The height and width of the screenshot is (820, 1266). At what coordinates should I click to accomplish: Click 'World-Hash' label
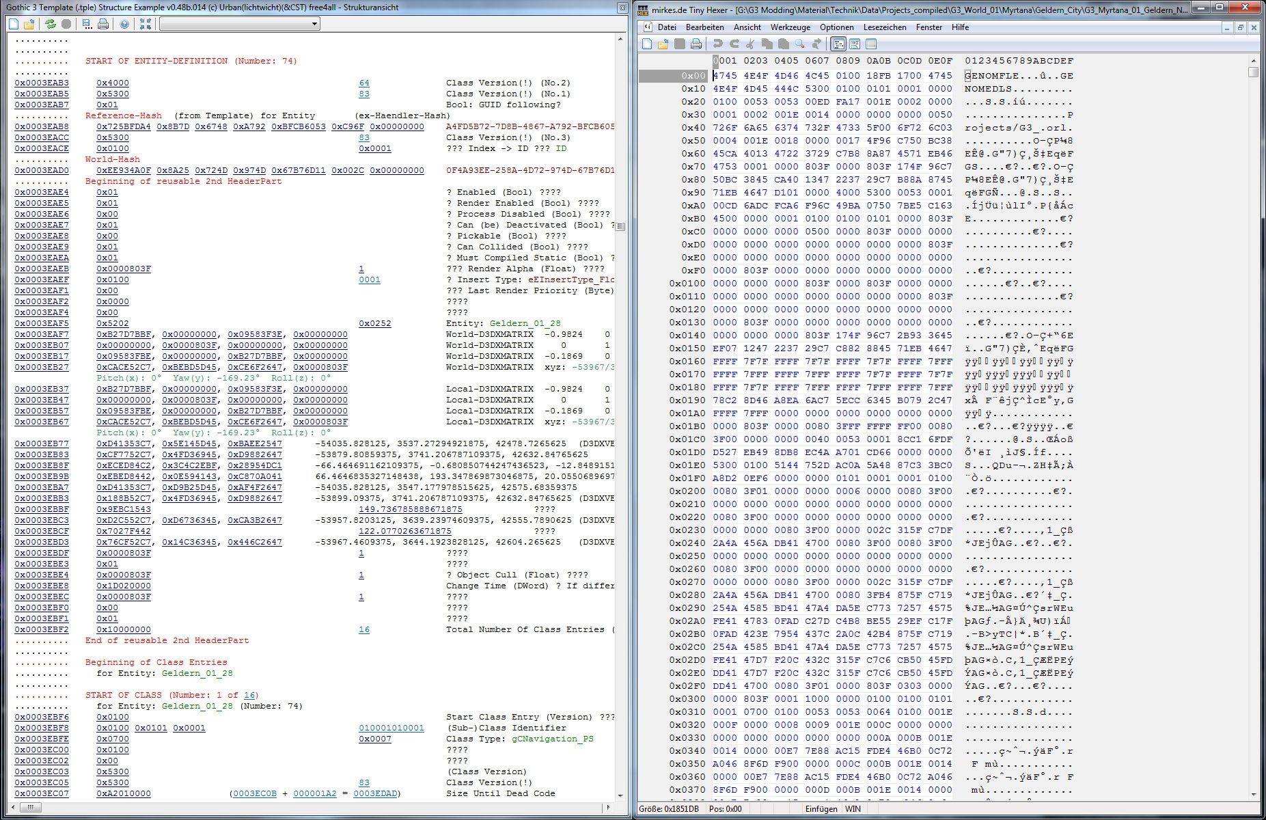(x=113, y=159)
